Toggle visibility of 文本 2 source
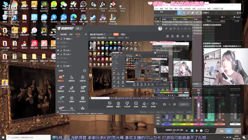 point(58,54)
